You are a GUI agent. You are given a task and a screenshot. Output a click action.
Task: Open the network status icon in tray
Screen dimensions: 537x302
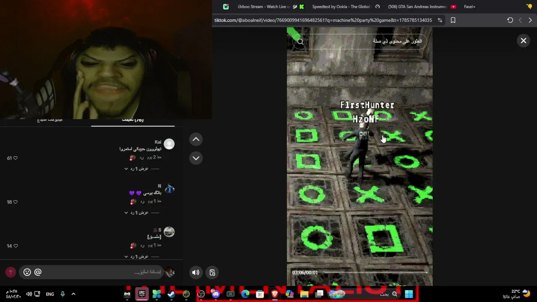pos(37,294)
